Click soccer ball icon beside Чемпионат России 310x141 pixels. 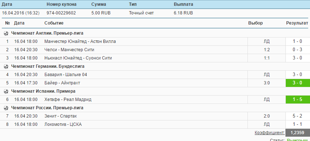point(6,108)
